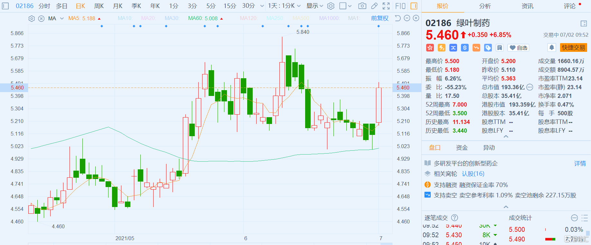Reset chart view with undo arrow
This screenshot has width=591, height=245.
pos(398,18)
